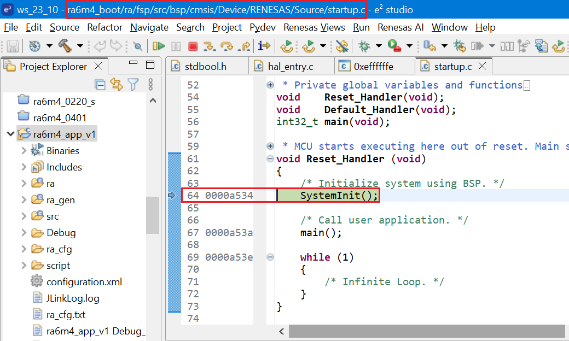Image resolution: width=569 pixels, height=341 pixels.
Task: Select configuration.xml in Project Explorer
Action: [84, 281]
